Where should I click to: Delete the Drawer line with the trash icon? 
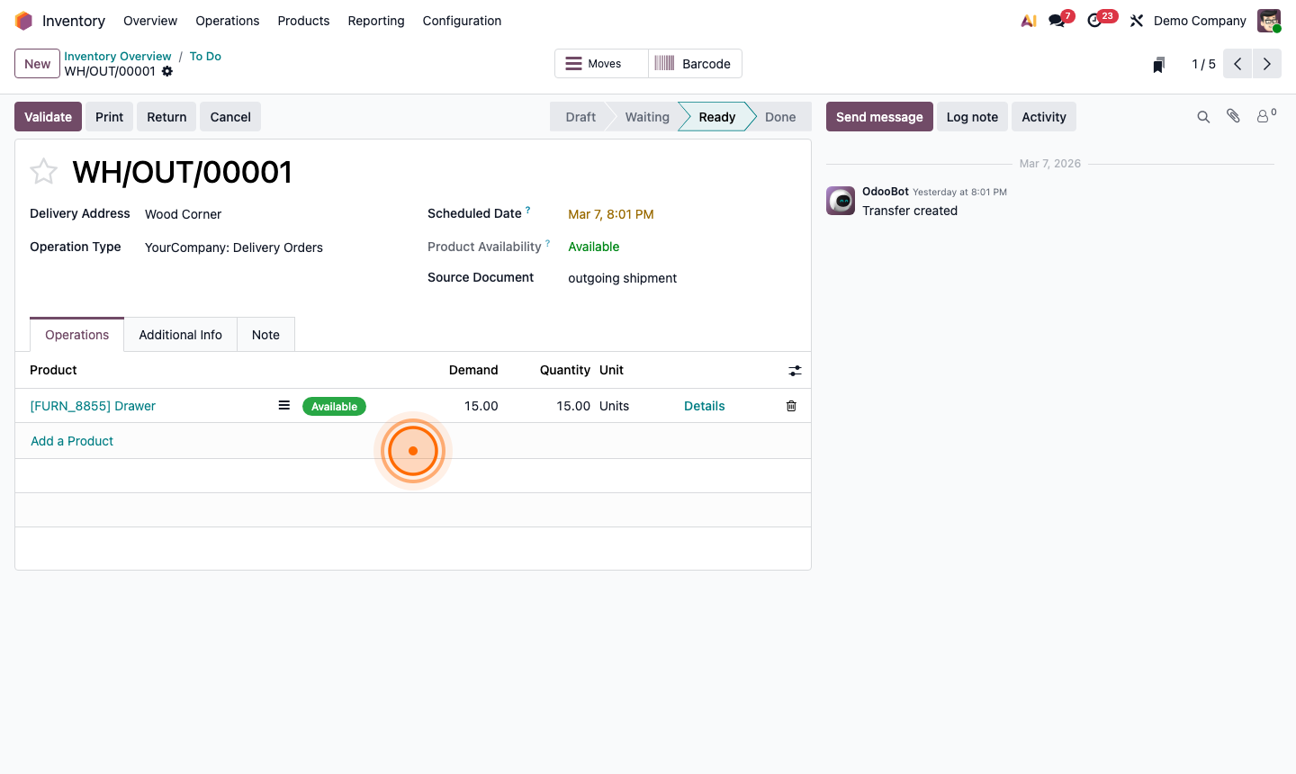pos(791,406)
